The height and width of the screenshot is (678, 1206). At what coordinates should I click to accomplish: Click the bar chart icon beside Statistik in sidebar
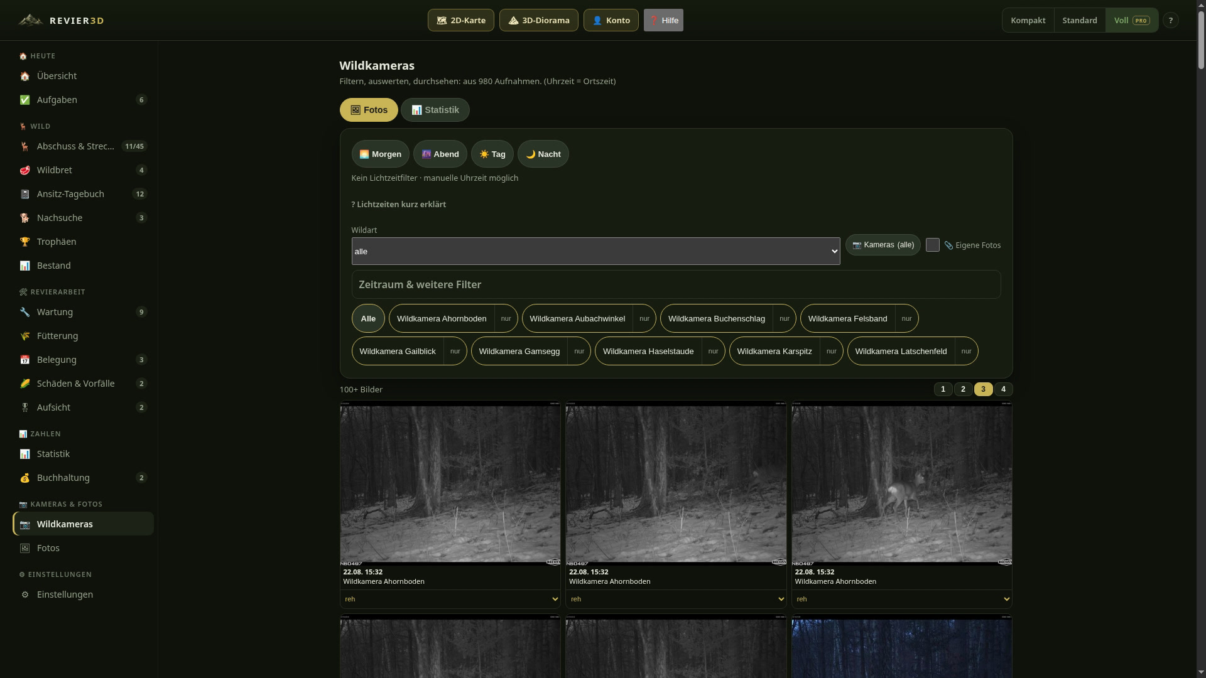click(x=24, y=454)
